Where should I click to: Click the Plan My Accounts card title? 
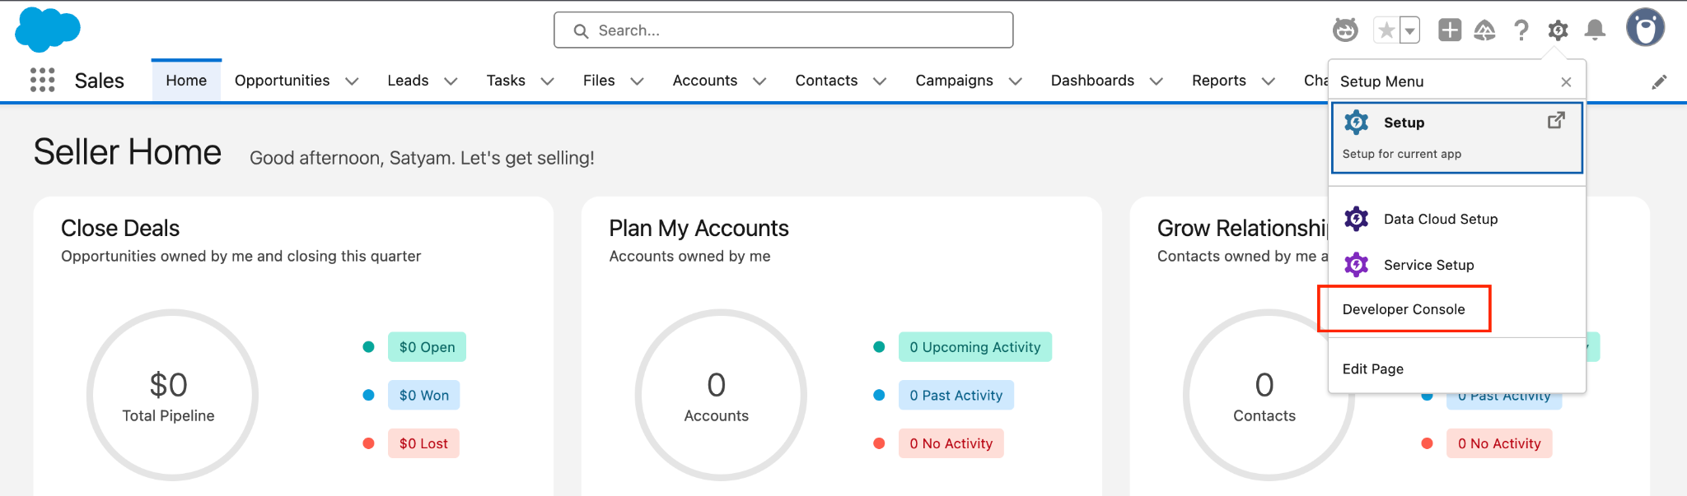pyautogui.click(x=699, y=228)
